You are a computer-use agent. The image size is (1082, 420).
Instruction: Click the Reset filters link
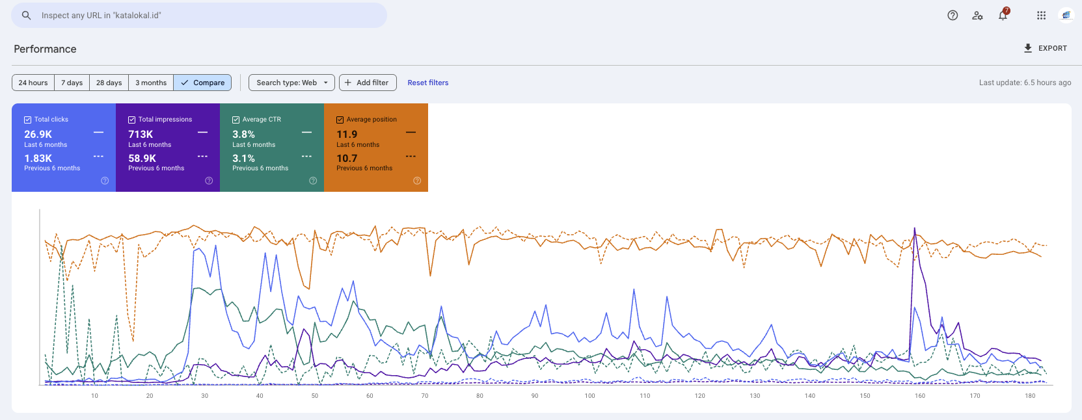427,83
